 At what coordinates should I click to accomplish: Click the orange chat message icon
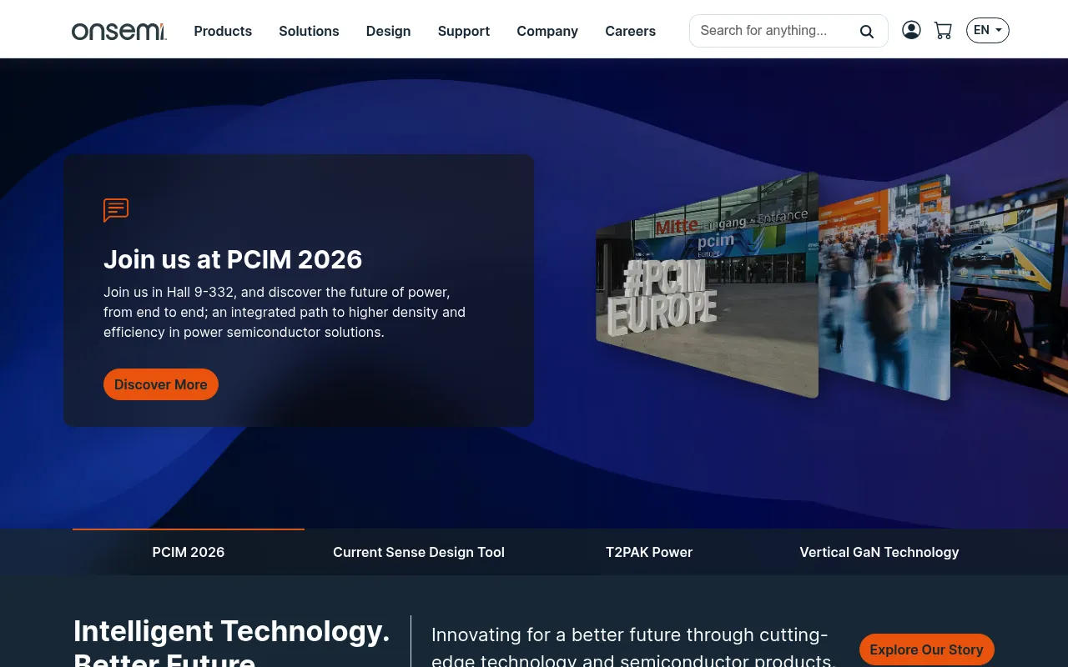(x=116, y=210)
